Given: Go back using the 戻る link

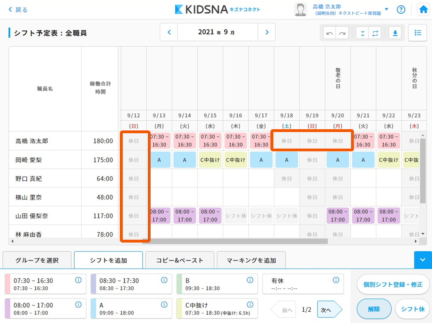Looking at the screenshot, I should (18, 10).
